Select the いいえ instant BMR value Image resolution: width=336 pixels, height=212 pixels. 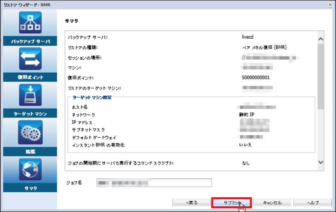(x=245, y=145)
